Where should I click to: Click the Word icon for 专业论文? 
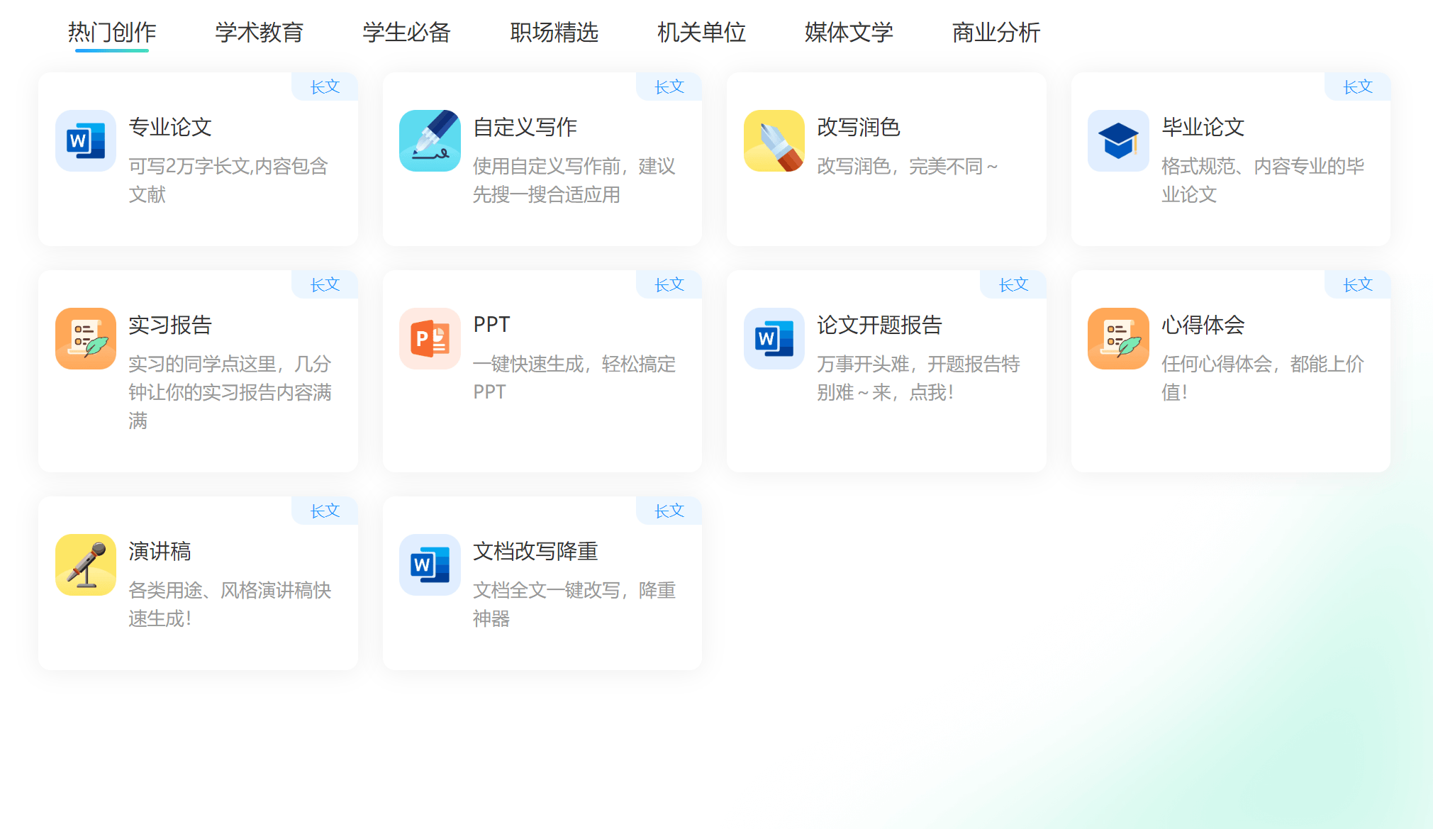(86, 140)
